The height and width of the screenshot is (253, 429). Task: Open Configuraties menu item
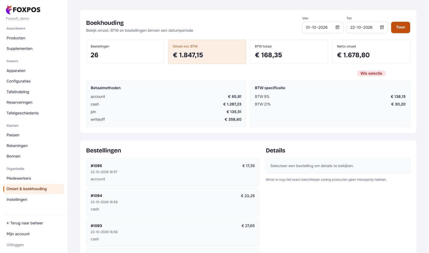[x=19, y=81]
